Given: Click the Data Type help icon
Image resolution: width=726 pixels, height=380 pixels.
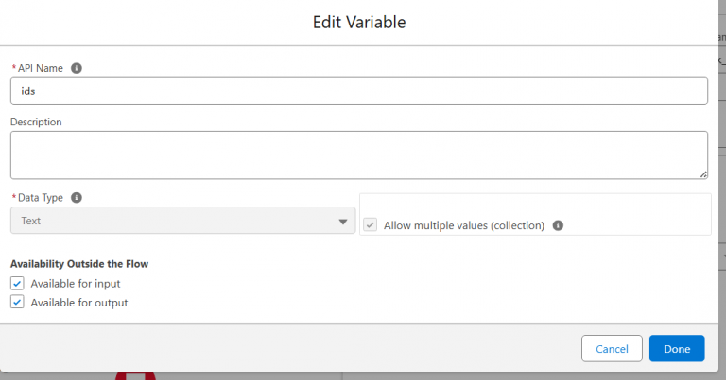Looking at the screenshot, I should 77,198.
